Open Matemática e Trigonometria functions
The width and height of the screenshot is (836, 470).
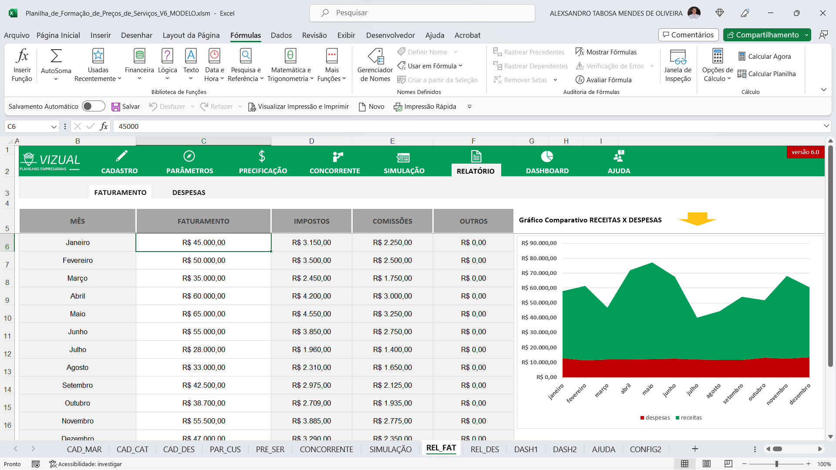tap(290, 65)
